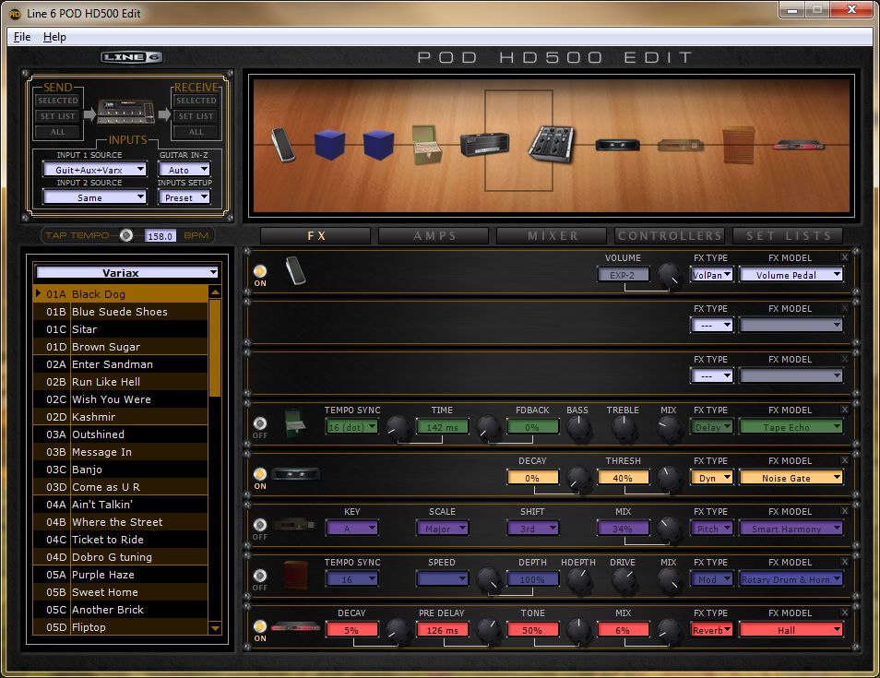Viewport: 880px width, 678px height.
Task: Open FX Model dropdown showing Volume Pedal
Action: [x=791, y=275]
